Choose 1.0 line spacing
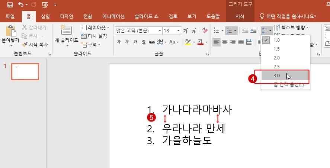This screenshot has width=330, height=168. tap(286, 40)
